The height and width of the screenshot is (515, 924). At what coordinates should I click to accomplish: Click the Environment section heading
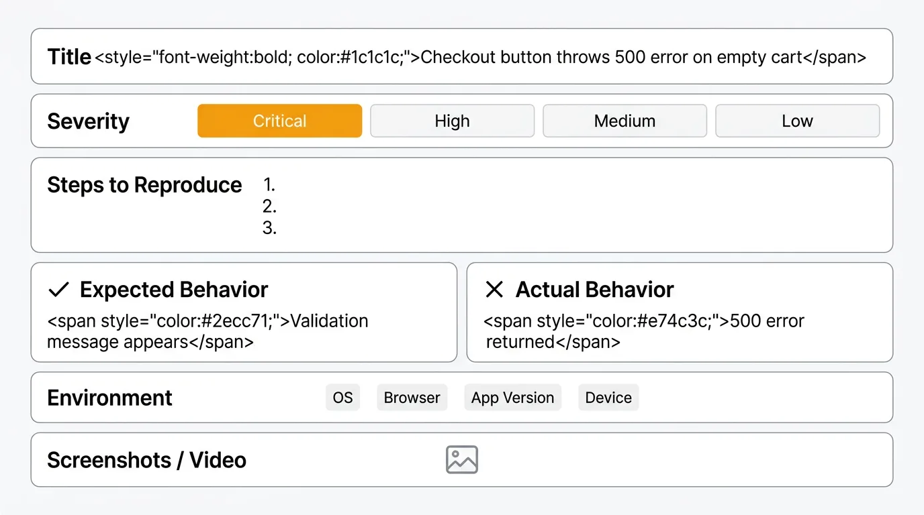pos(109,397)
